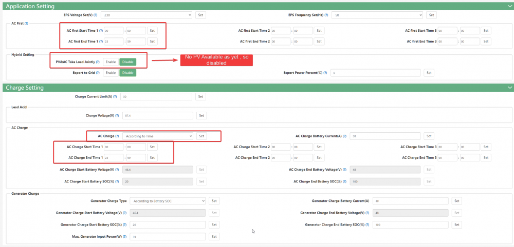The width and height of the screenshot is (514, 247).
Task: Click Set for Generator Charge Type
Action: pos(214,201)
